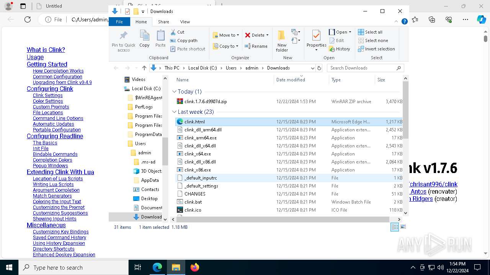Click Paste shortcut command

[188, 49]
